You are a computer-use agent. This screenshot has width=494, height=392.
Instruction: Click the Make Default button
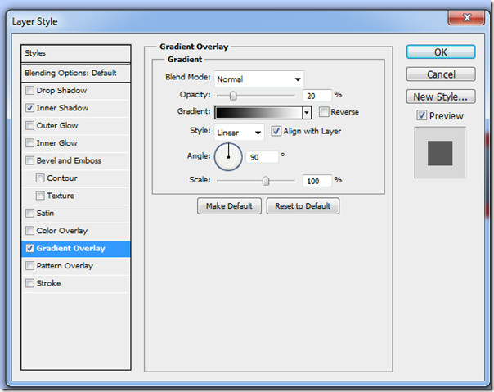[229, 206]
